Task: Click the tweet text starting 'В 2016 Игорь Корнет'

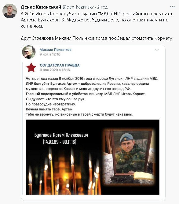Action: coord(96,20)
